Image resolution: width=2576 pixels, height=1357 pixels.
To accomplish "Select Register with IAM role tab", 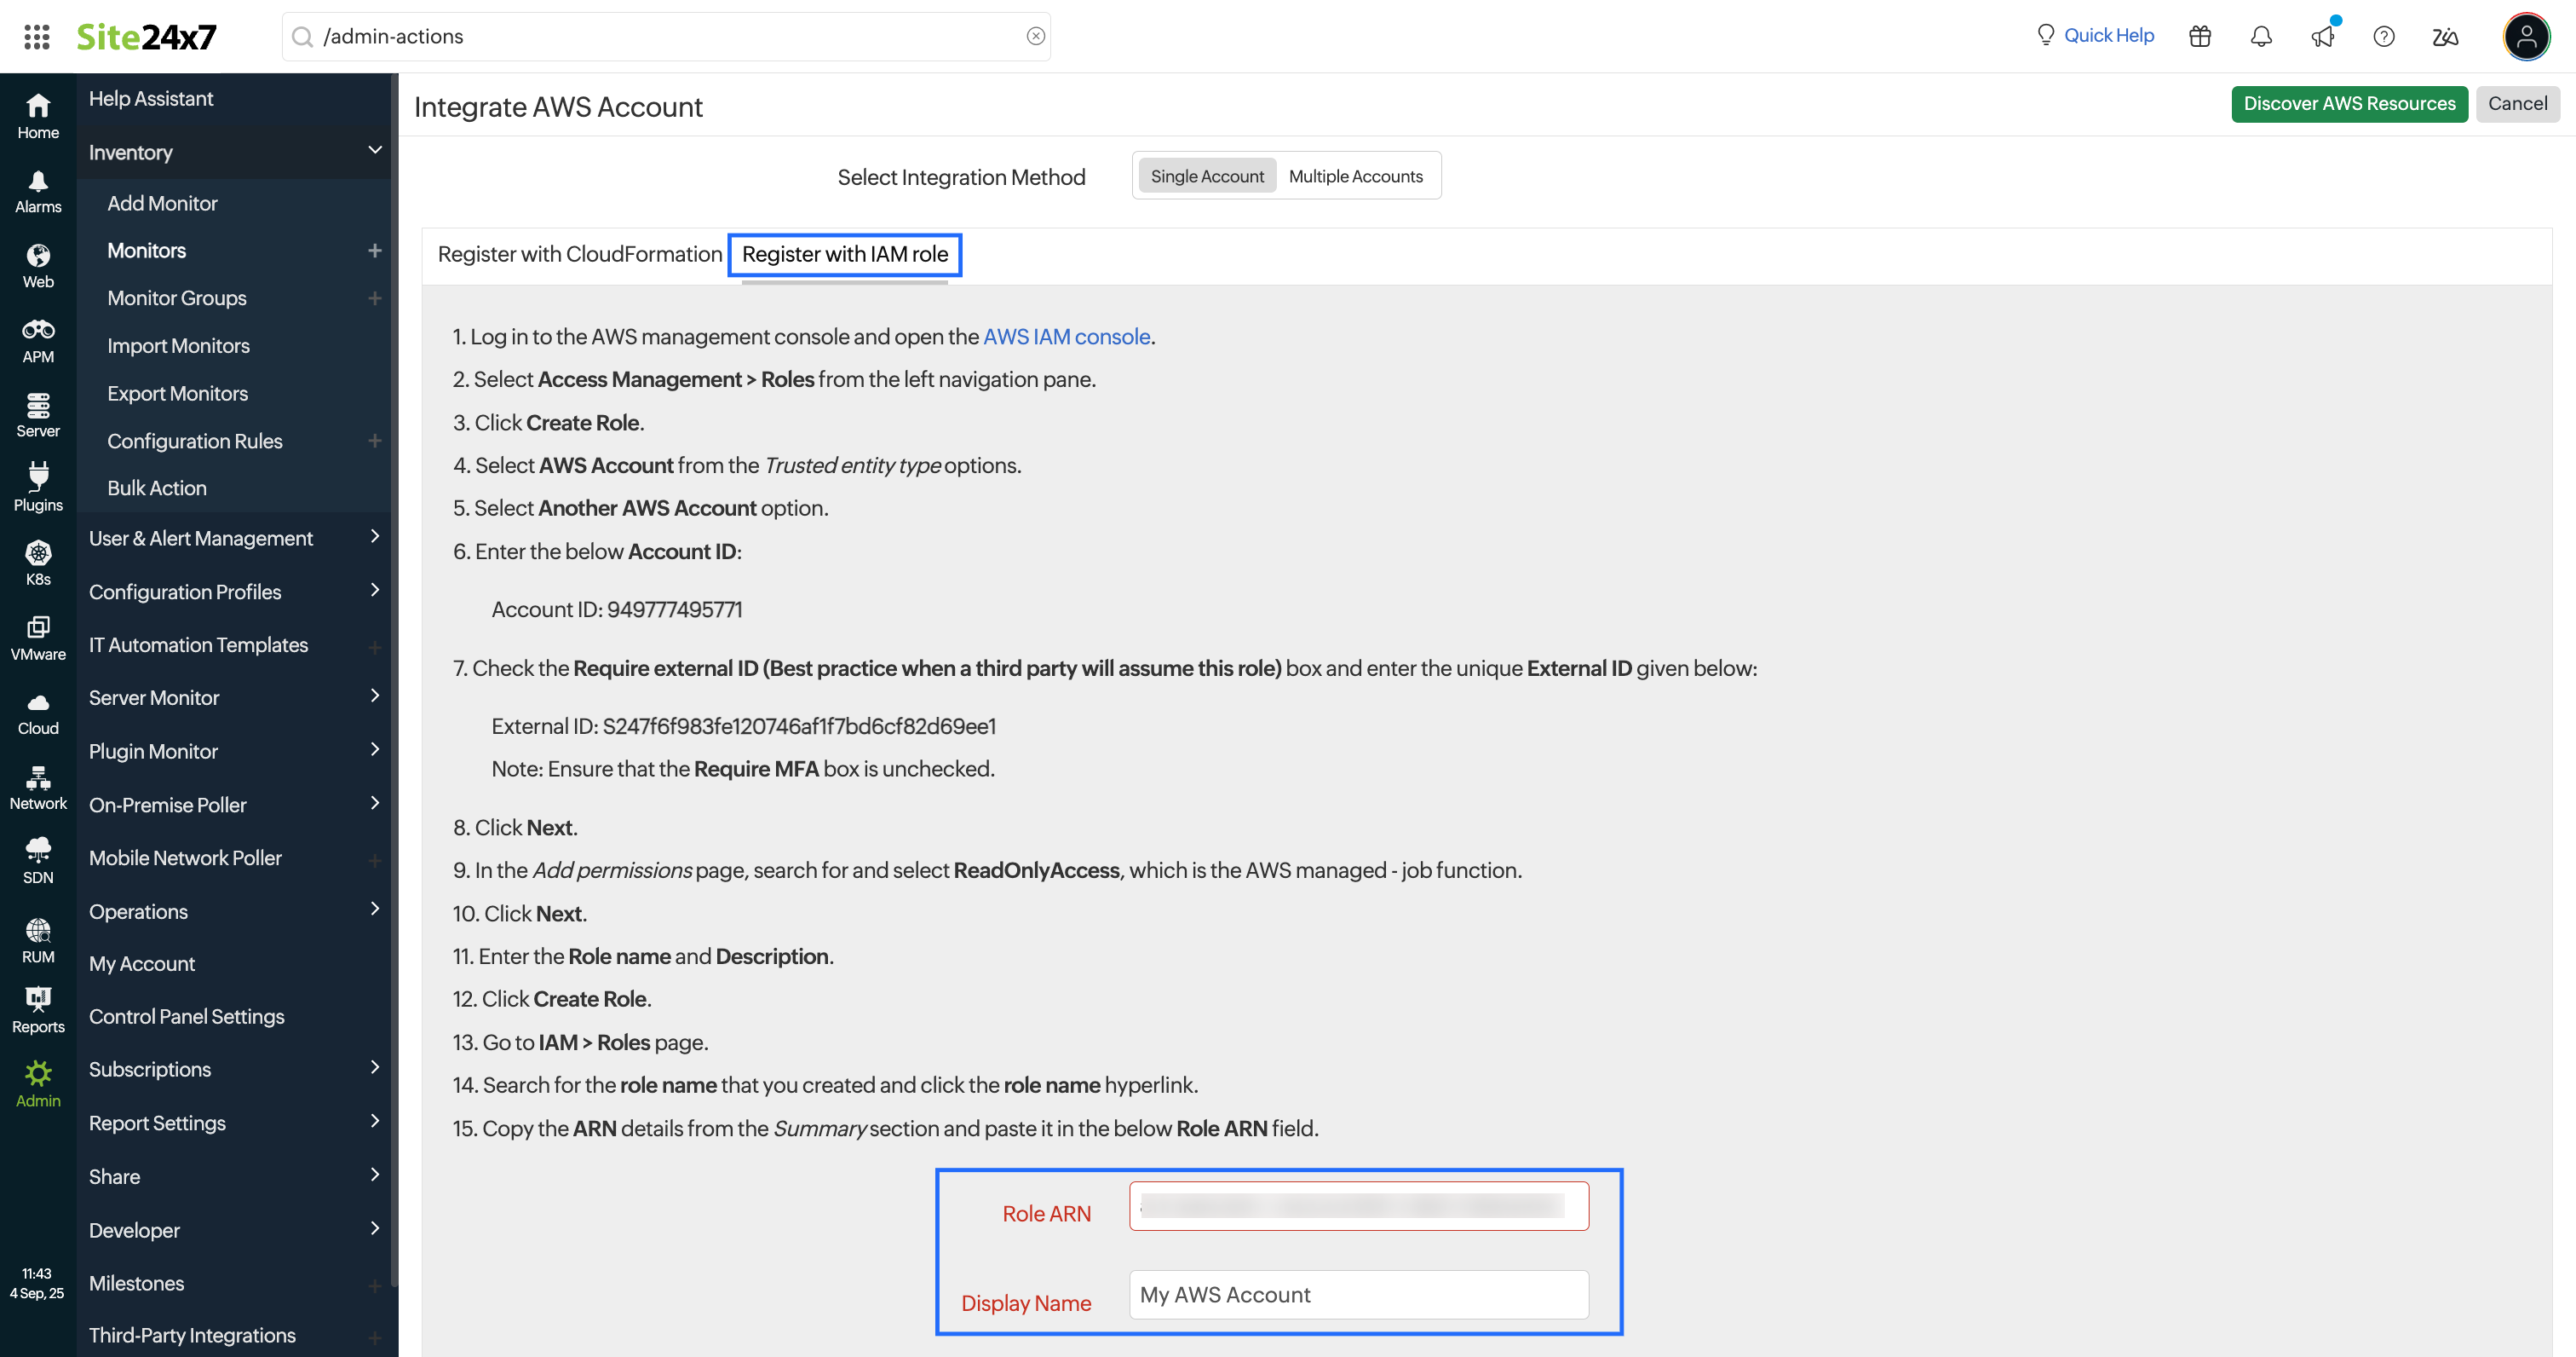I will tap(844, 254).
